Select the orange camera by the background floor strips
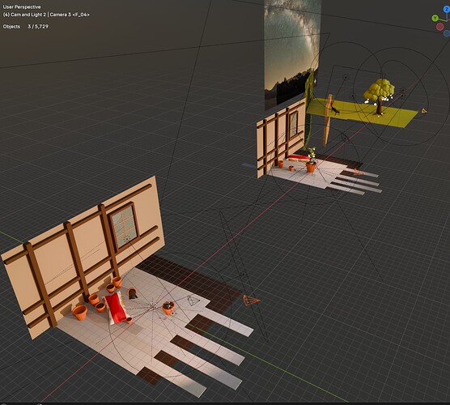 tap(357, 172)
